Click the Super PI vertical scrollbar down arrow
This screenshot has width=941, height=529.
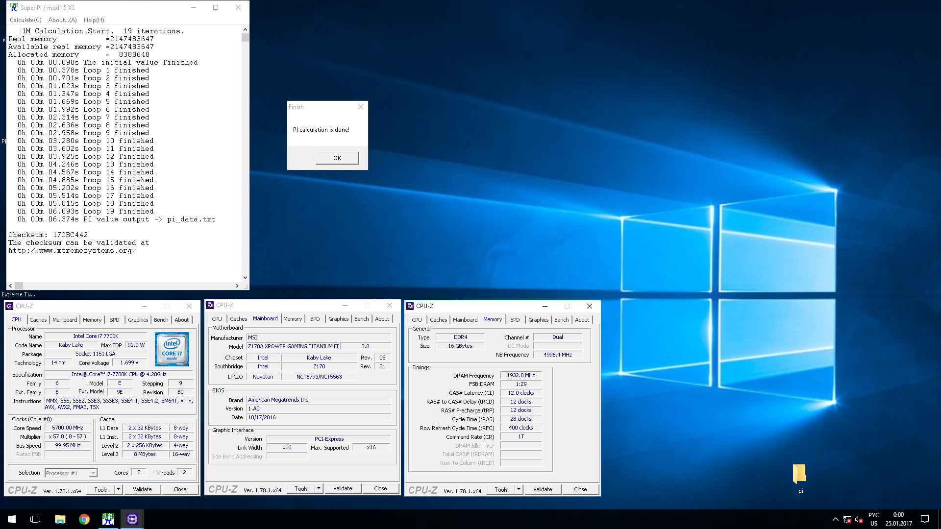(x=245, y=278)
